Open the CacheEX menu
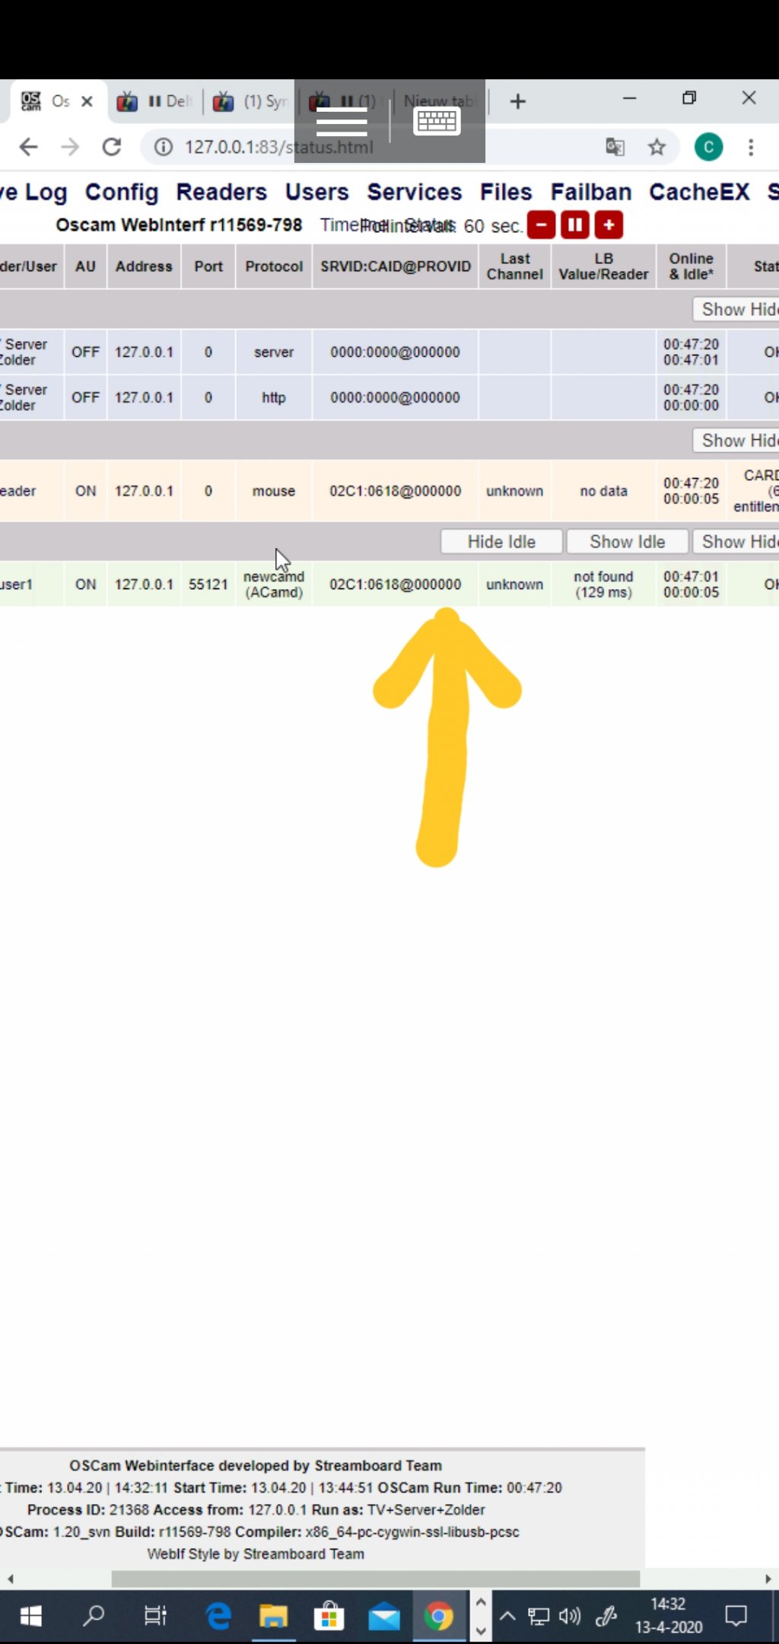The image size is (779, 1644). [x=699, y=192]
